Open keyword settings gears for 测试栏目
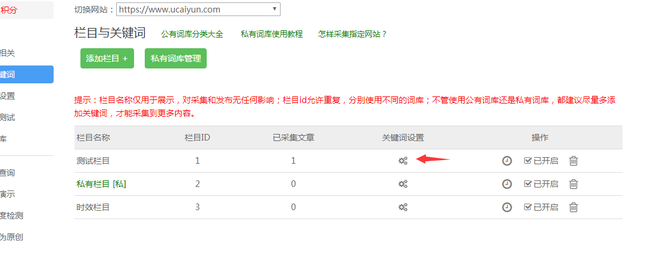The image size is (669, 253). (403, 161)
